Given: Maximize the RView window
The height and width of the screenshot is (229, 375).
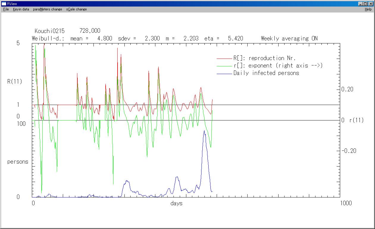Looking at the screenshot, I should coord(365,4).
